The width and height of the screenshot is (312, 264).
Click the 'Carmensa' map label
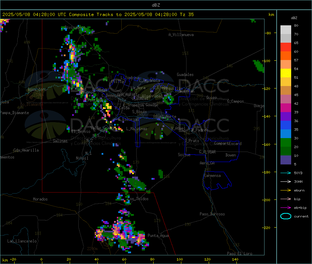(212, 176)
